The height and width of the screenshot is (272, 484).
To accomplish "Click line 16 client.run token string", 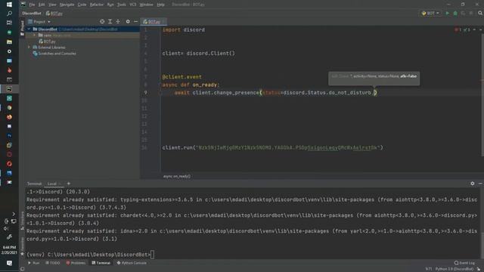I will [287, 148].
